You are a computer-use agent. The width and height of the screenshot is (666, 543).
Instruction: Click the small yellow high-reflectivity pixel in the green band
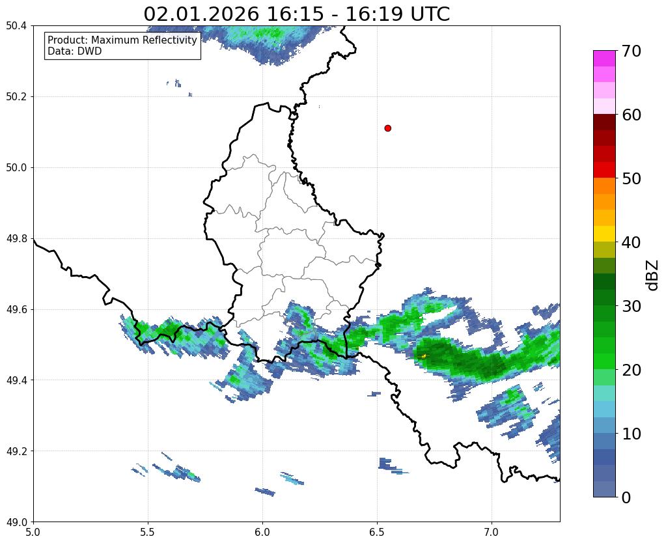pos(423,356)
